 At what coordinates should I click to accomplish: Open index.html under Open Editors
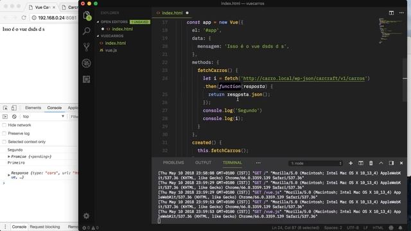[123, 29]
